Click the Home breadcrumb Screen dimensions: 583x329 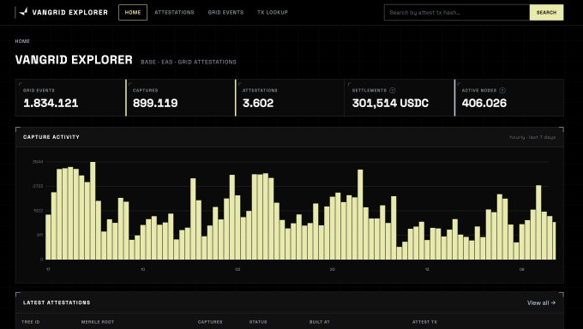point(22,41)
